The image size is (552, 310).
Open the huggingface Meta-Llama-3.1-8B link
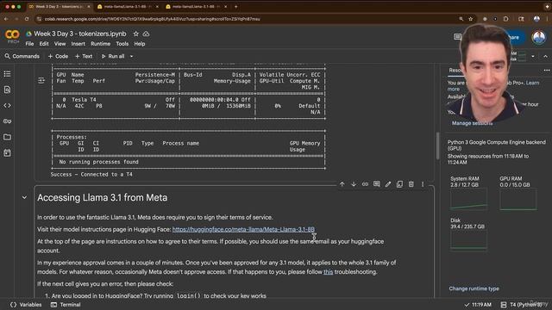(x=243, y=229)
